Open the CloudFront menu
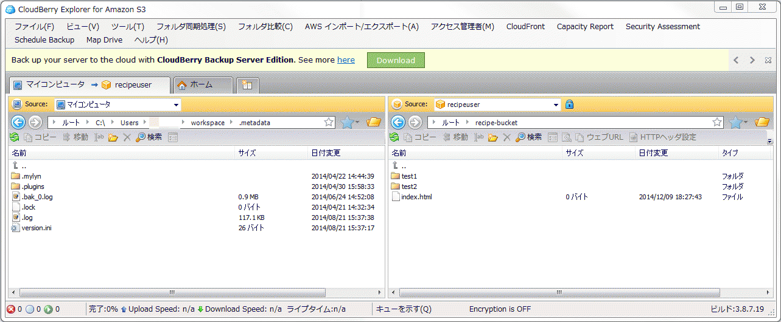Viewport: 781px width, 322px height. click(525, 27)
